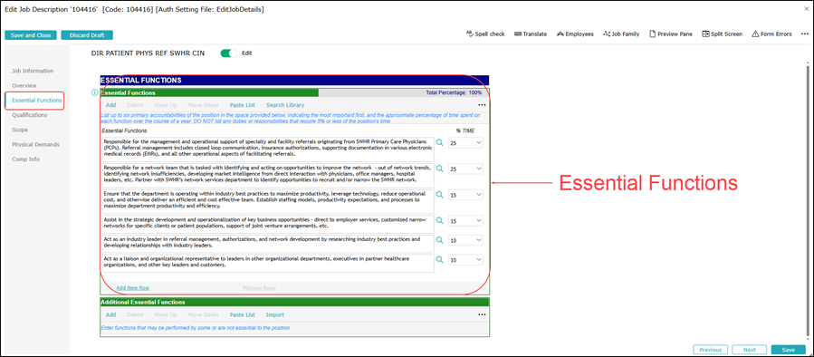Click the info icon beside Essential Functions
This screenshot has width=814, height=357.
click(94, 93)
